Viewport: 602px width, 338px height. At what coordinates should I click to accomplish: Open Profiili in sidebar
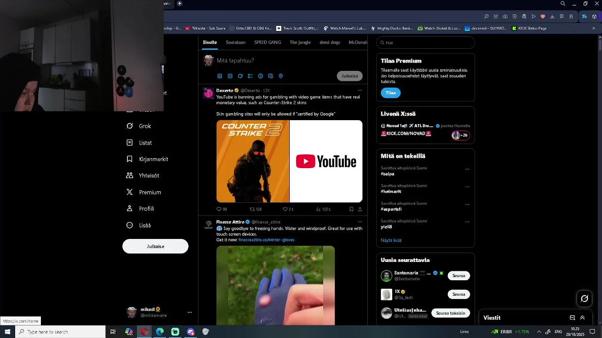[140, 209]
